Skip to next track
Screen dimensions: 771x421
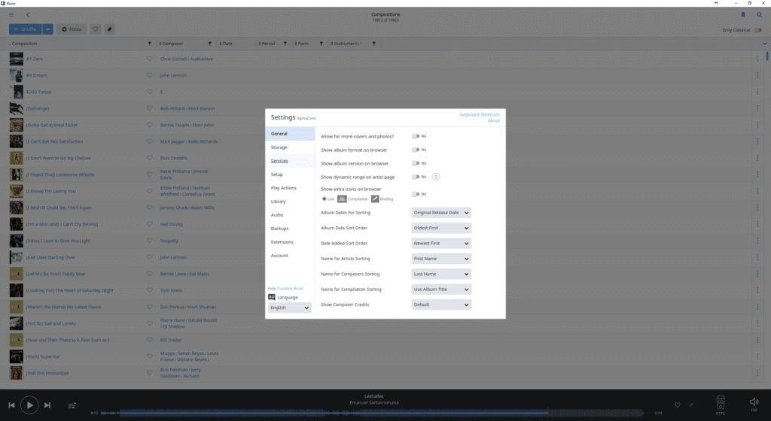click(x=47, y=405)
